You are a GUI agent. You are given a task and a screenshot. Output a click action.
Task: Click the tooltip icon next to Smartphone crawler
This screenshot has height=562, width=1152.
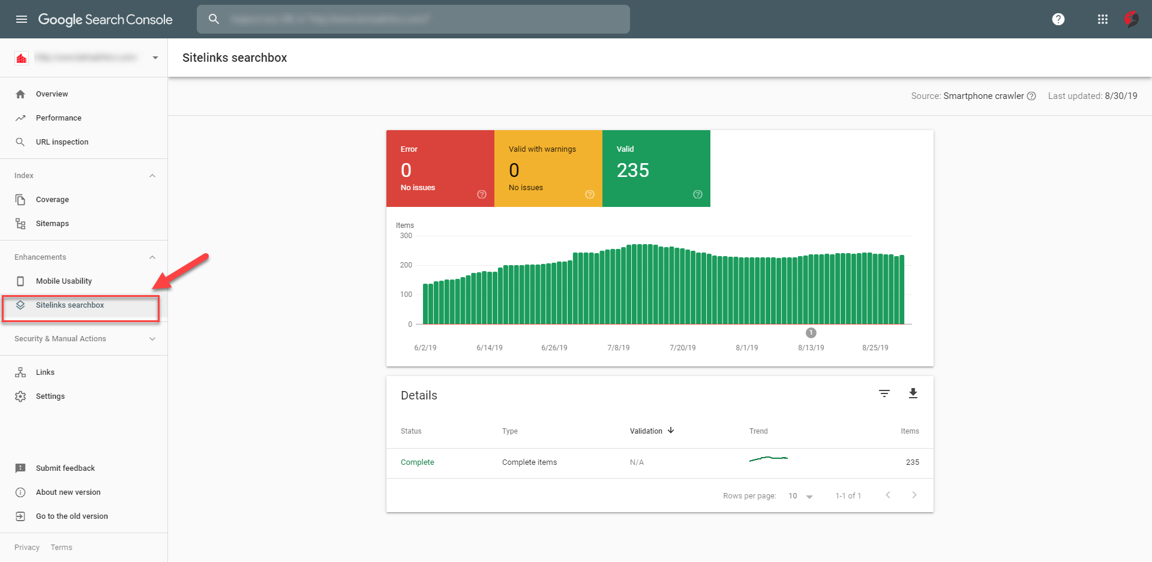click(x=1031, y=96)
